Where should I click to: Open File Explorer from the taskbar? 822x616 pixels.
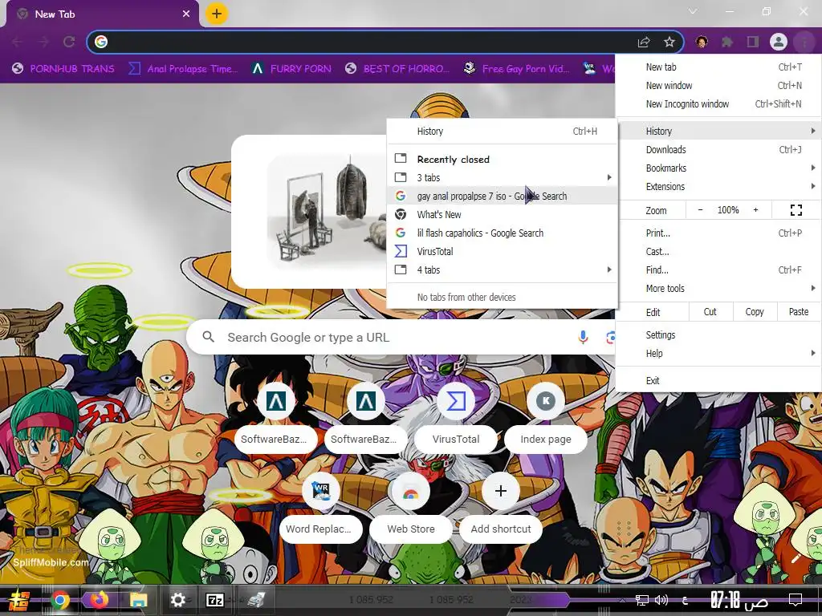tap(138, 600)
